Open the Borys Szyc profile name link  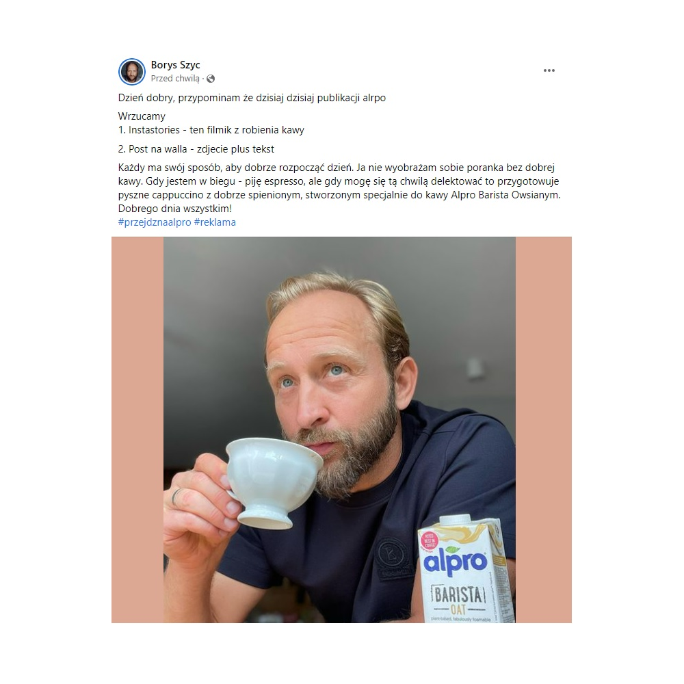pyautogui.click(x=175, y=64)
